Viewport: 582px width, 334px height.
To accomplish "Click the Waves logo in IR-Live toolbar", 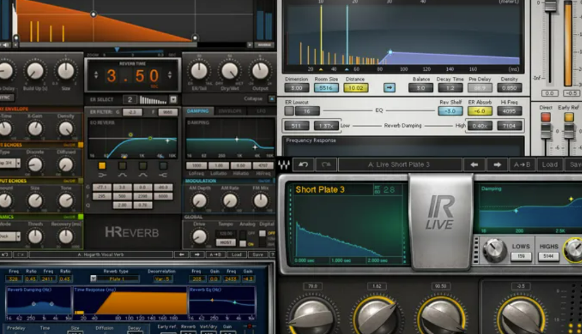I will click(x=284, y=165).
